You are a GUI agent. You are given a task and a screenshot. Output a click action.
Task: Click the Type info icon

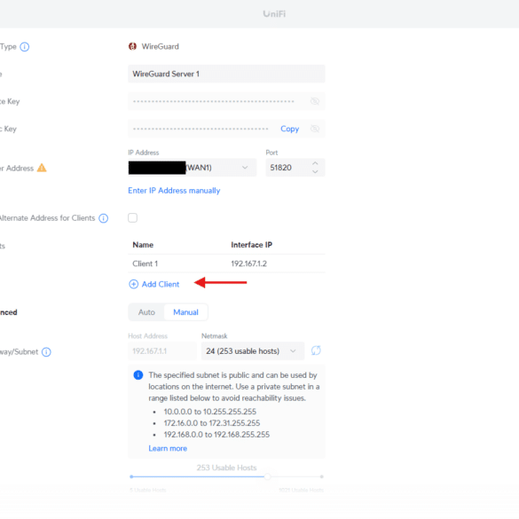[x=25, y=47]
